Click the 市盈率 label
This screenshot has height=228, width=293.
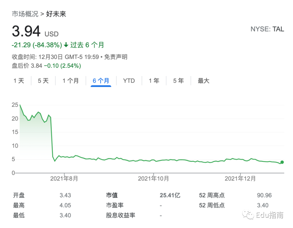click(x=115, y=205)
